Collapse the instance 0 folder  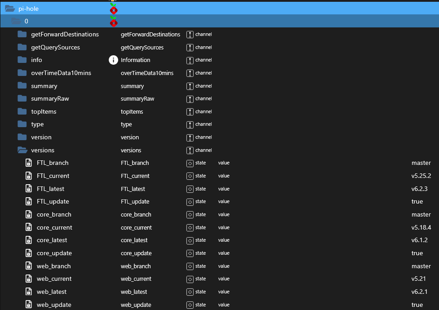(x=16, y=21)
